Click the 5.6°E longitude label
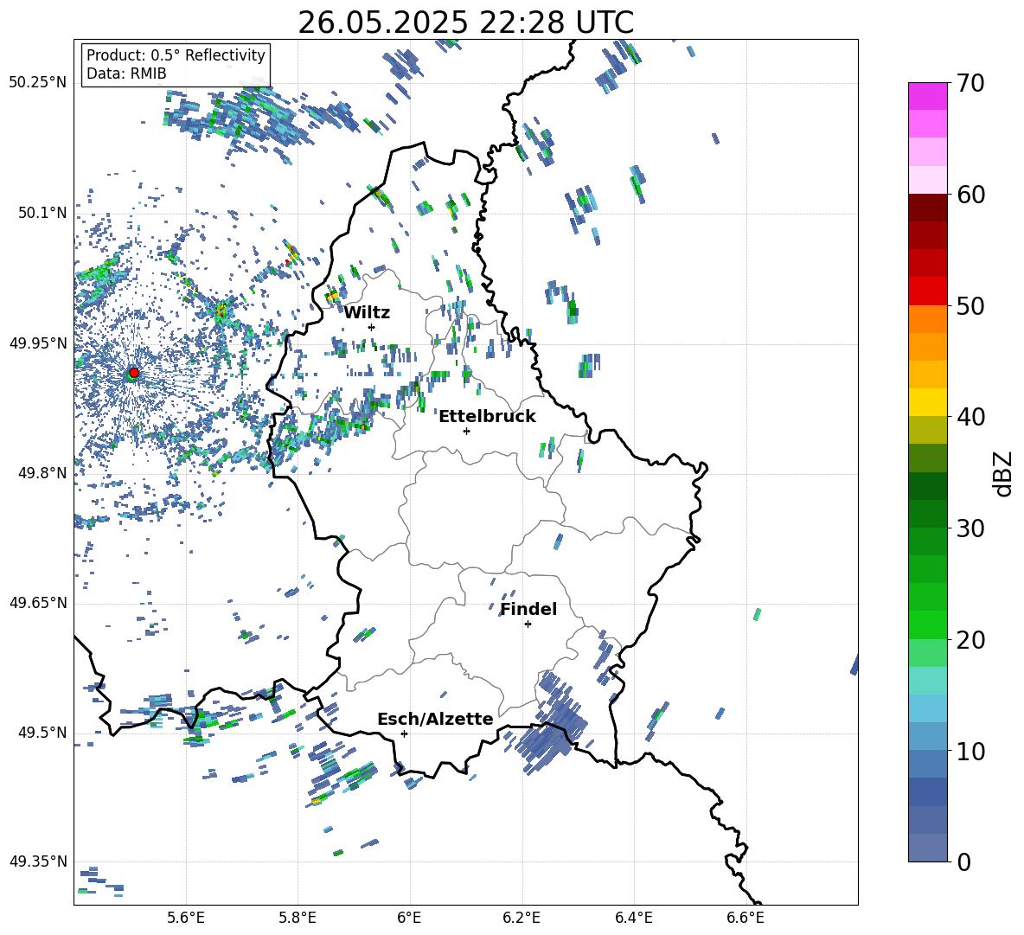The image size is (1024, 935). [186, 918]
